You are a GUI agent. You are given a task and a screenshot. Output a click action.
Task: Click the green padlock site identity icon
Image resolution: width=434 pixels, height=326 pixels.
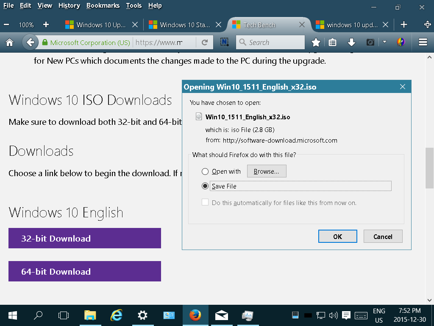[45, 42]
